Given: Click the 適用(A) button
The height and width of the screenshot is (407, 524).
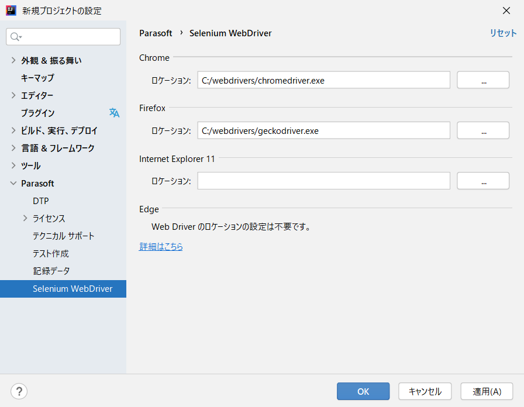Looking at the screenshot, I should [487, 391].
